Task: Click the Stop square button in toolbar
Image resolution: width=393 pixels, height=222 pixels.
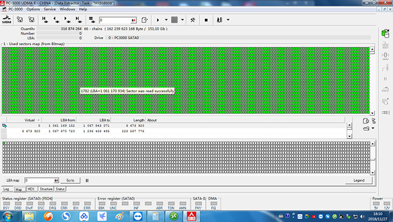Action: click(x=206, y=20)
